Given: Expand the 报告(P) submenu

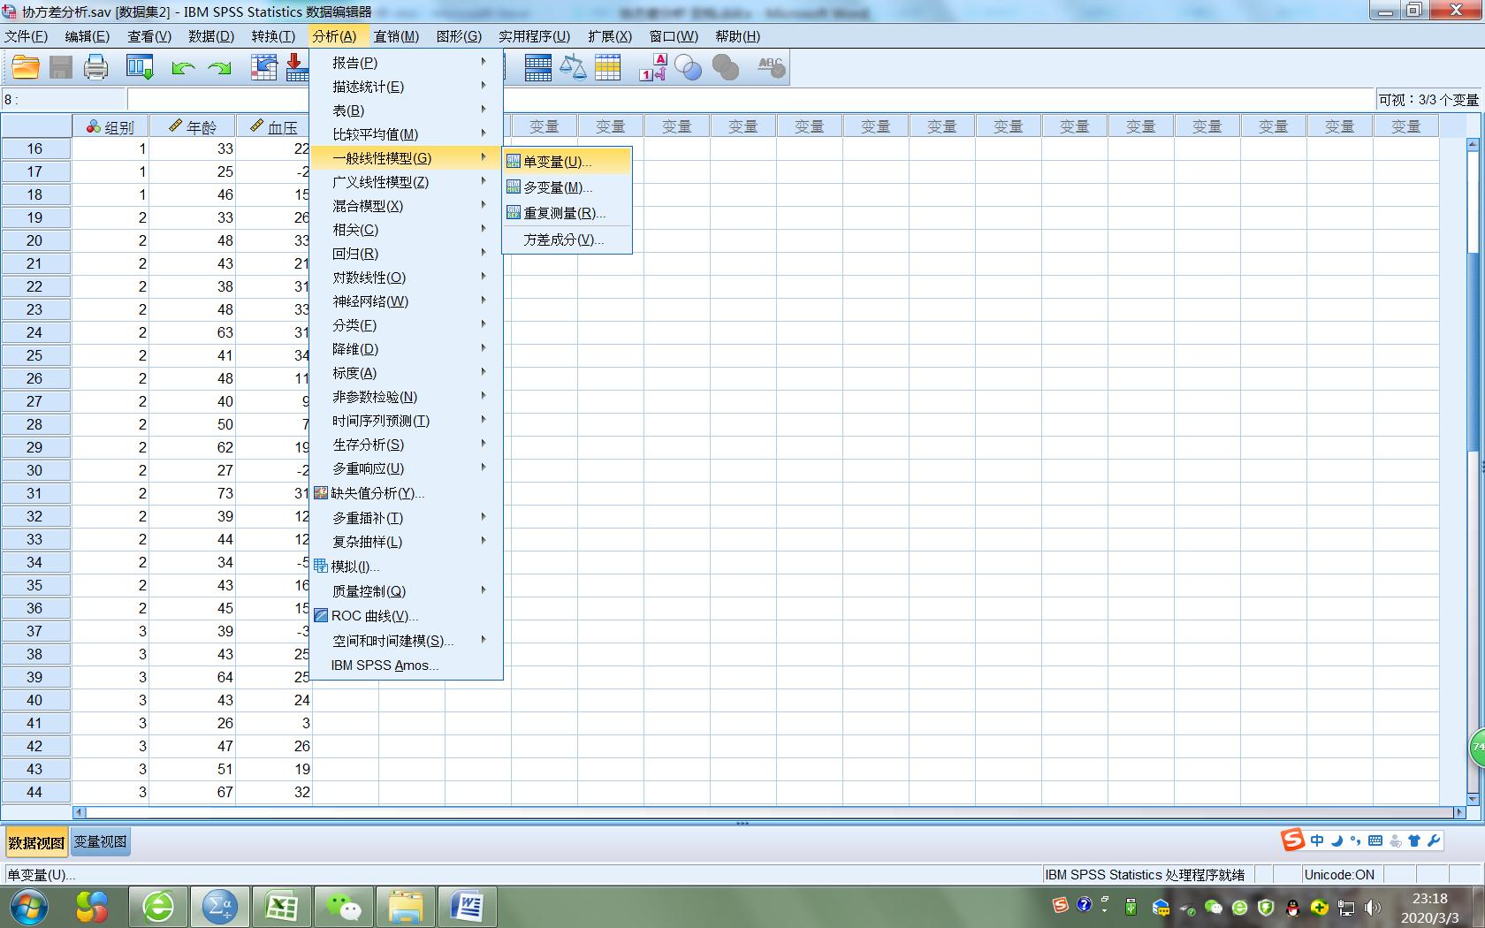Looking at the screenshot, I should tap(407, 63).
